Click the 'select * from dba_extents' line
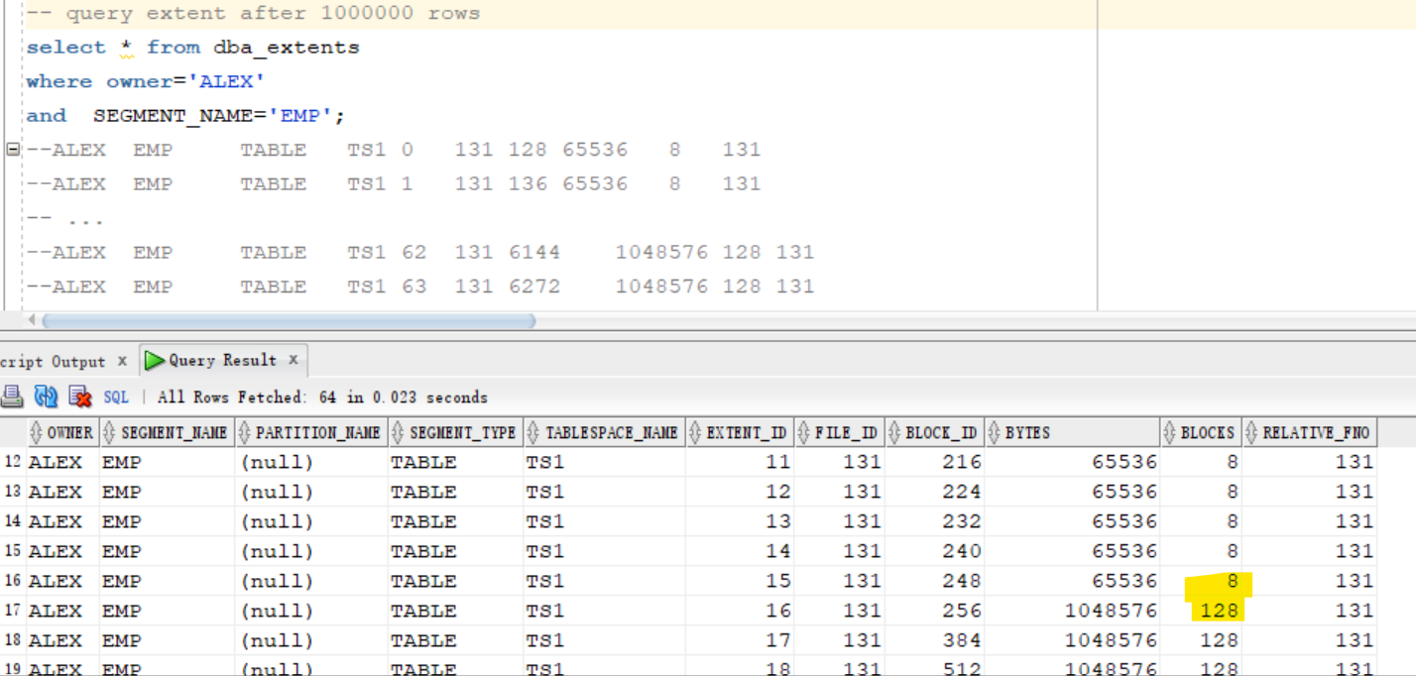The width and height of the screenshot is (1416, 676). 192,48
